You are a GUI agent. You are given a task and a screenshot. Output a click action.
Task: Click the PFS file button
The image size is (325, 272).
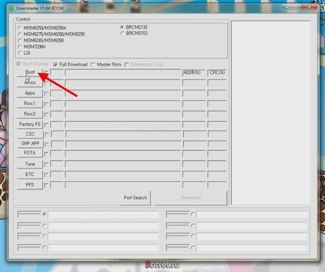pos(30,185)
